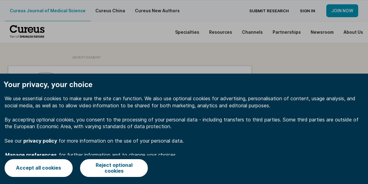
Task: Open the About Us menu
Action: tap(353, 32)
